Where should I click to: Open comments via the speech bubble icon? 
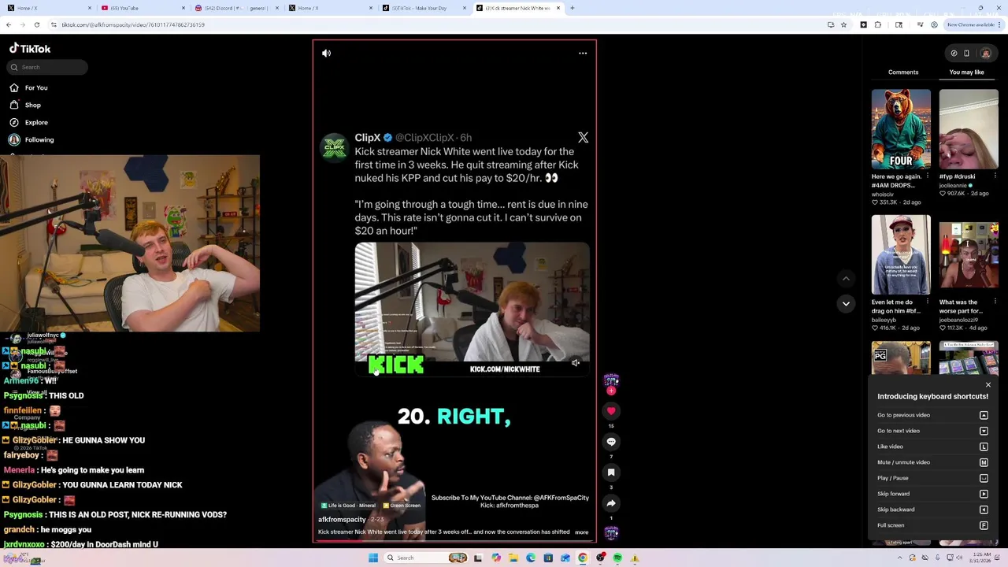(x=611, y=441)
